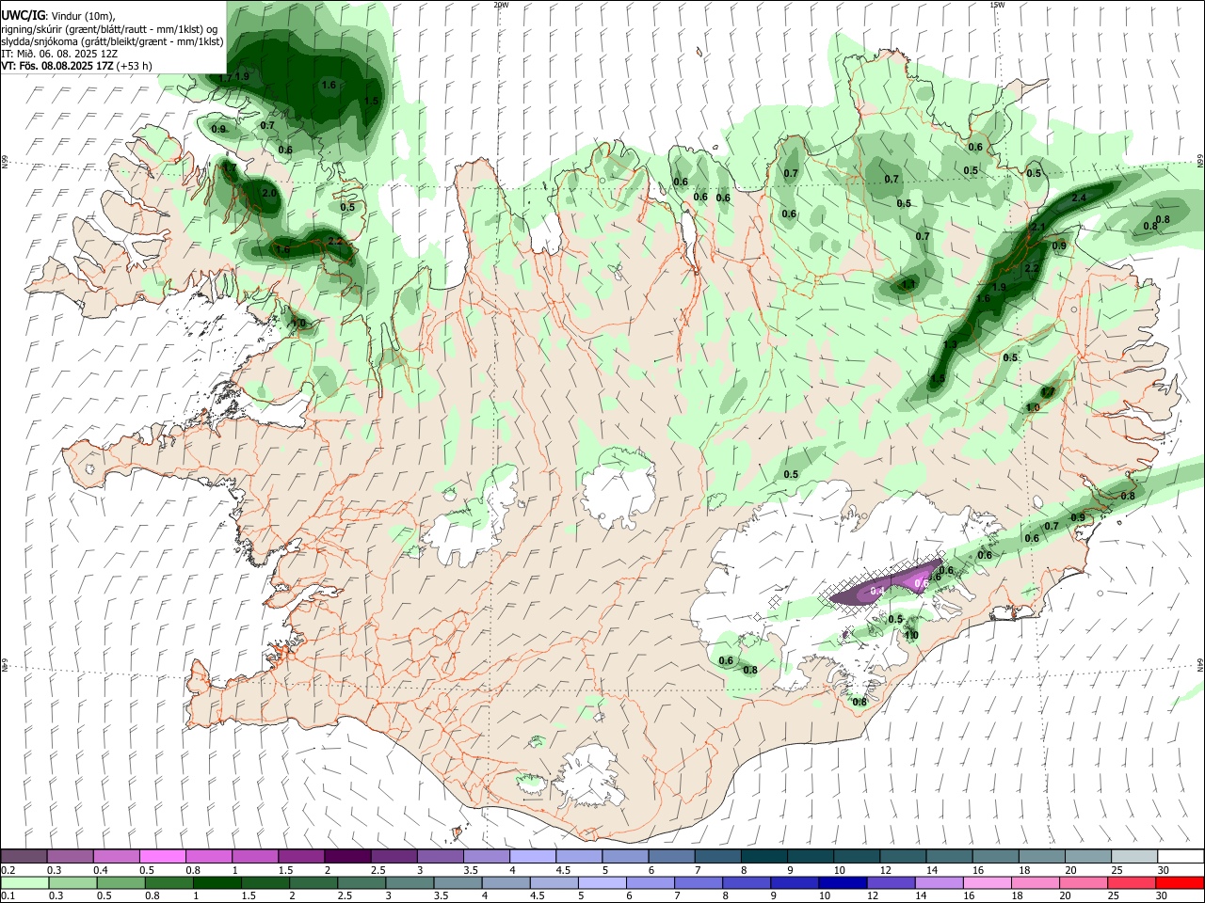Image resolution: width=1205 pixels, height=903 pixels.
Task: Select the navy blue rain swatch labeled 10
Action: [842, 882]
